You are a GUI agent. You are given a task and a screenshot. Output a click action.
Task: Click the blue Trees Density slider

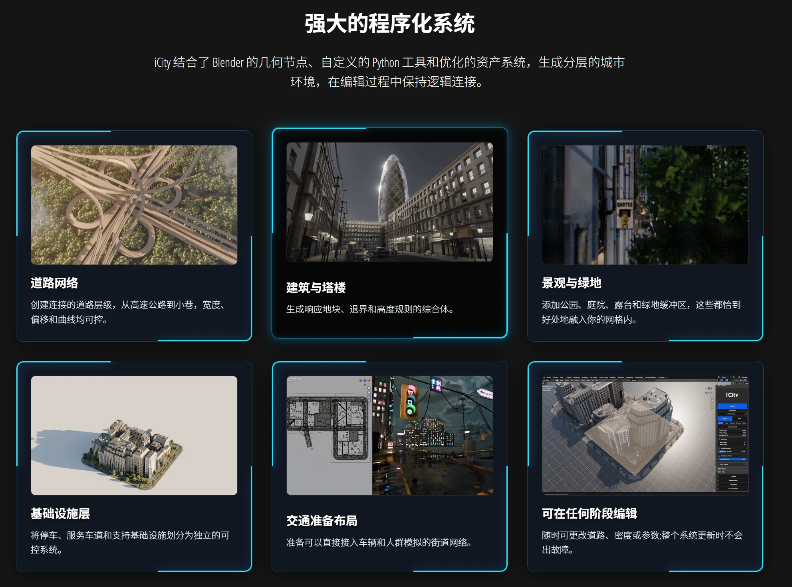click(x=732, y=459)
